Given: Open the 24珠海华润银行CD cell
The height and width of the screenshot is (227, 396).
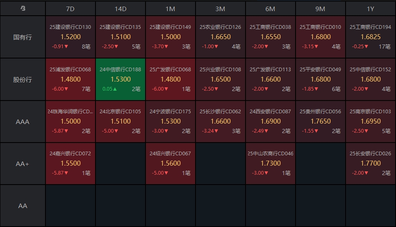Looking at the screenshot, I should click(70, 122).
